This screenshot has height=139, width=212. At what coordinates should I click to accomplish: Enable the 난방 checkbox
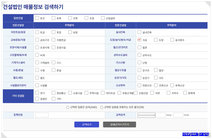tap(140, 62)
